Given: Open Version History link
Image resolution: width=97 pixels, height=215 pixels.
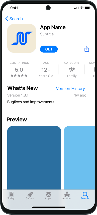Looking at the screenshot, I should tap(70, 88).
